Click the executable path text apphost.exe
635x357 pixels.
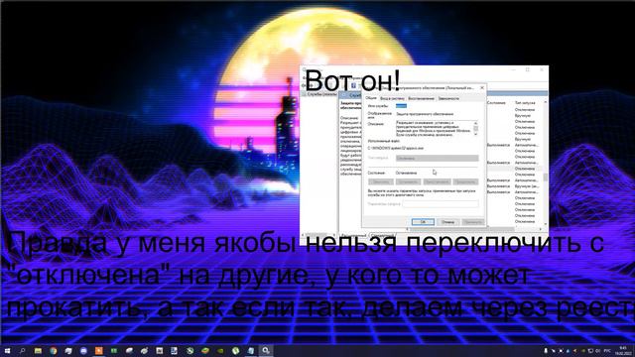coord(396,148)
